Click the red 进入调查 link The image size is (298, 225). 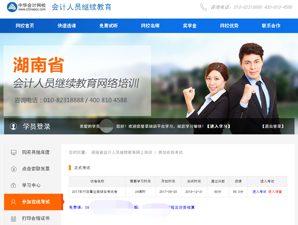(275, 192)
